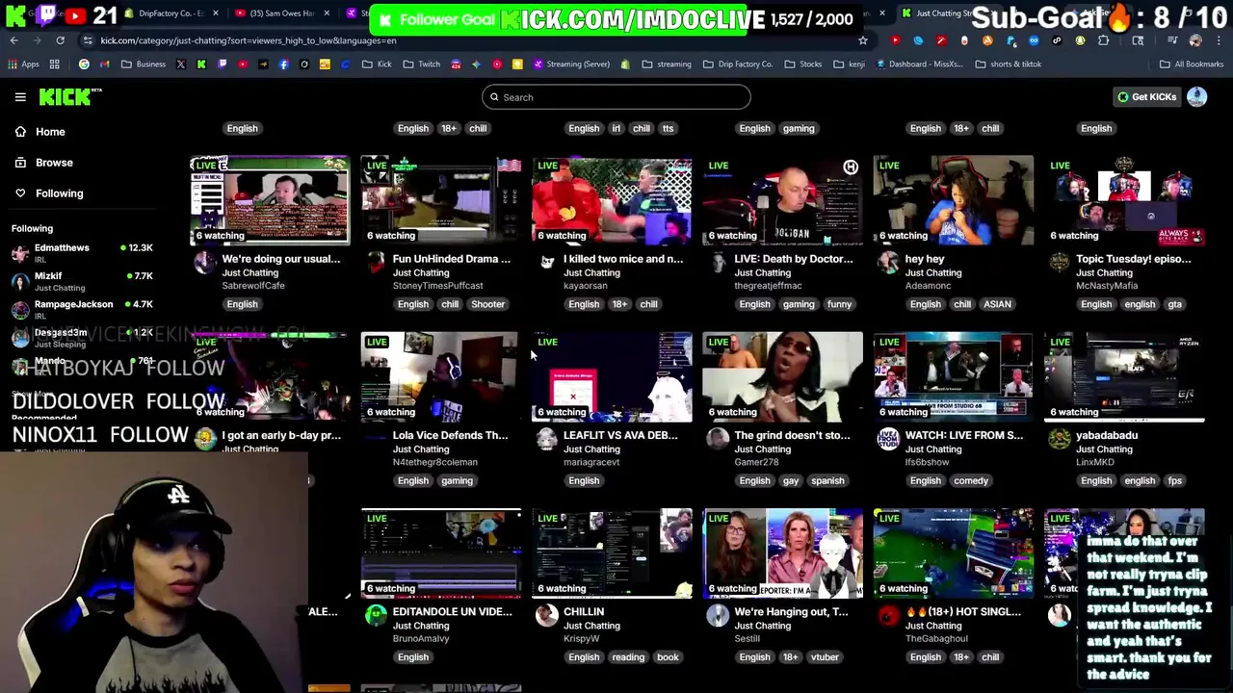Open TheGabaghoul stream thumbnail
Viewport: 1233px width, 693px height.
pos(953,552)
